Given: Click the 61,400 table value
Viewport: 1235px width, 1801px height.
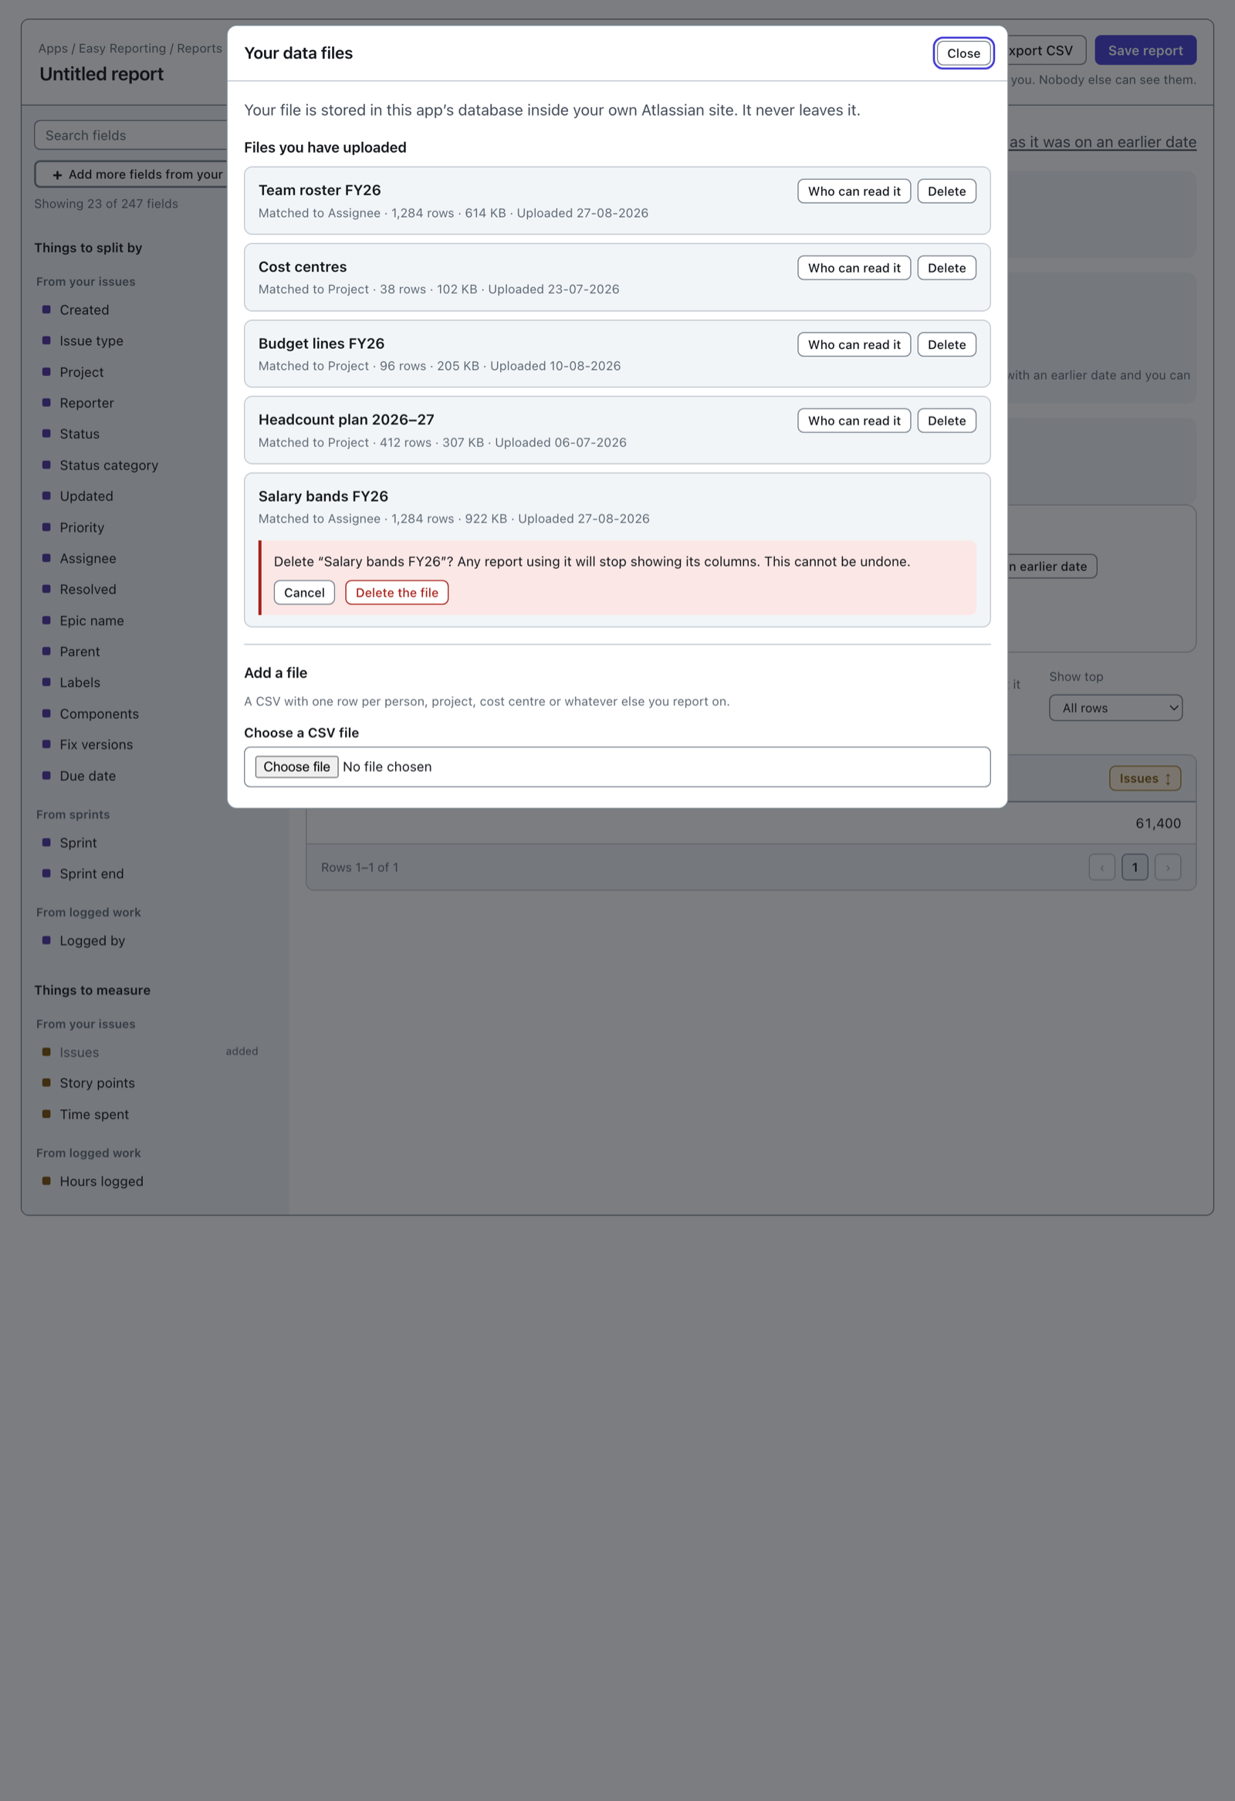Looking at the screenshot, I should tap(1158, 823).
